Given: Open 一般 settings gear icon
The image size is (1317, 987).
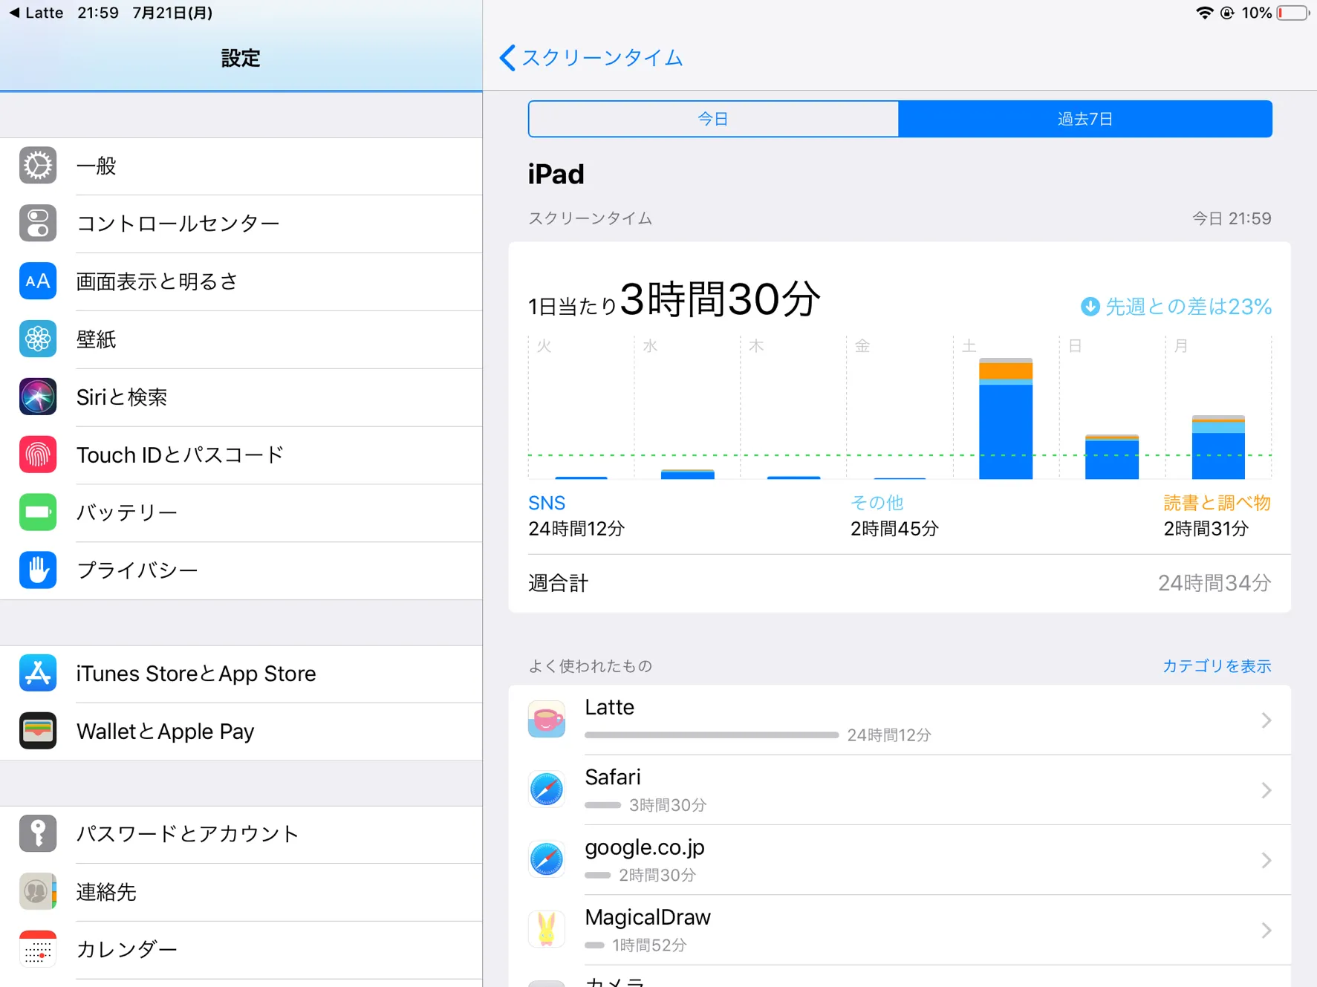Looking at the screenshot, I should pyautogui.click(x=38, y=166).
